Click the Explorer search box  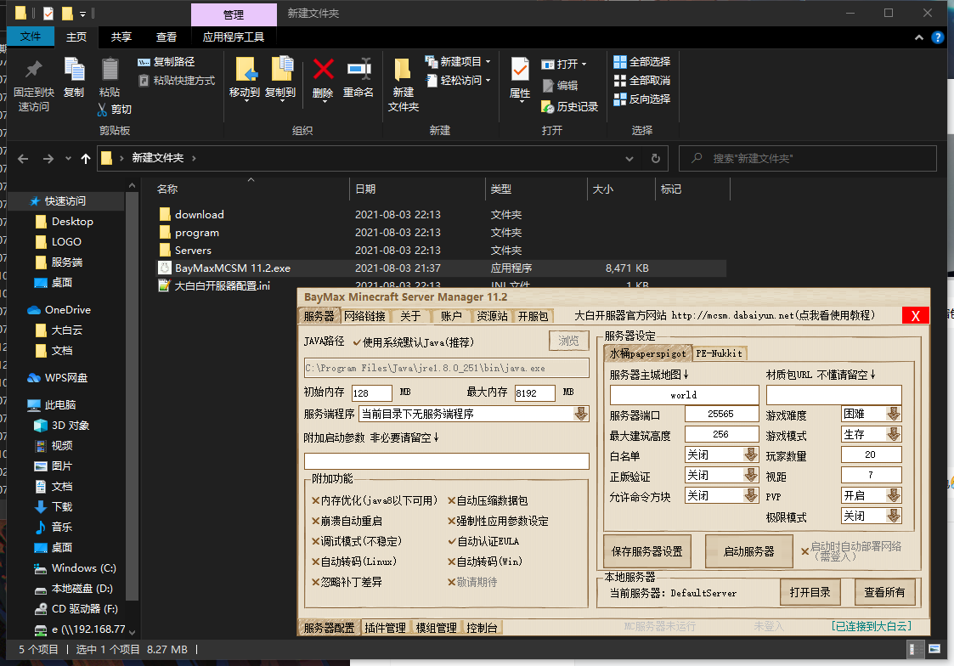tap(807, 159)
